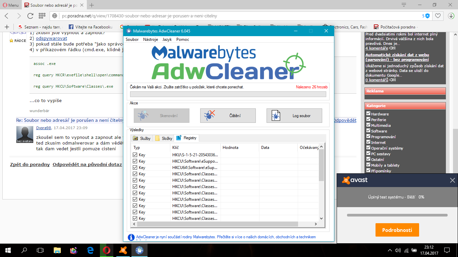Go back with the browser back arrow
Screen dimensions: 458x257
7,16
